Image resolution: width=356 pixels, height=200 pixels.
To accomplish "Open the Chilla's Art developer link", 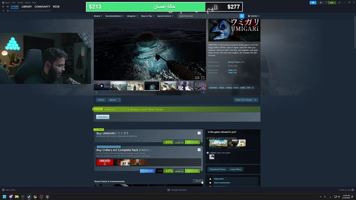I will (232, 70).
